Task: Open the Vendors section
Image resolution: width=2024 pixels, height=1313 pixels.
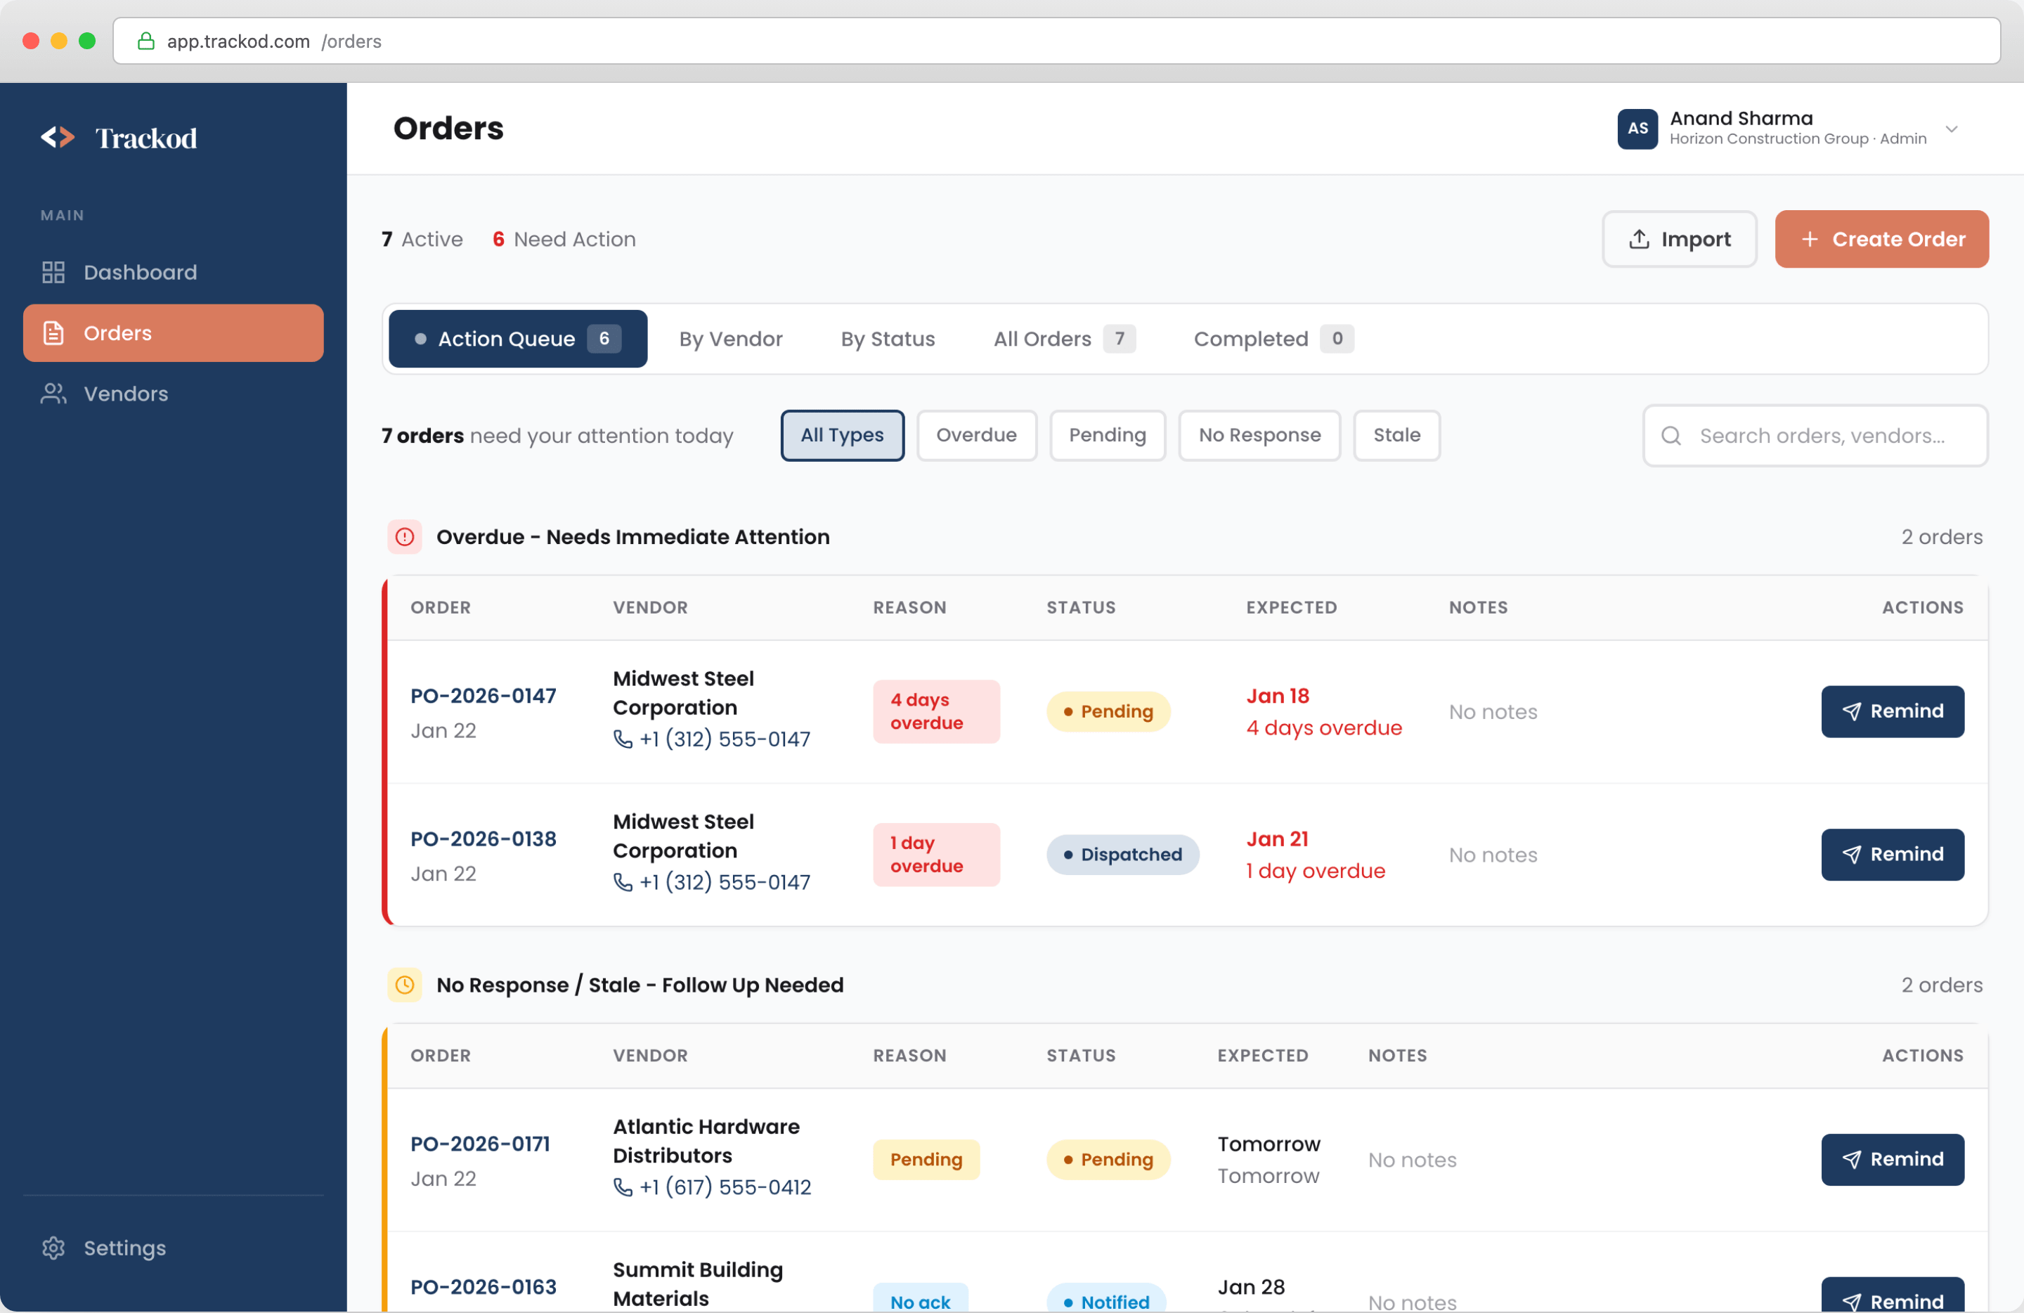Action: pos(126,393)
